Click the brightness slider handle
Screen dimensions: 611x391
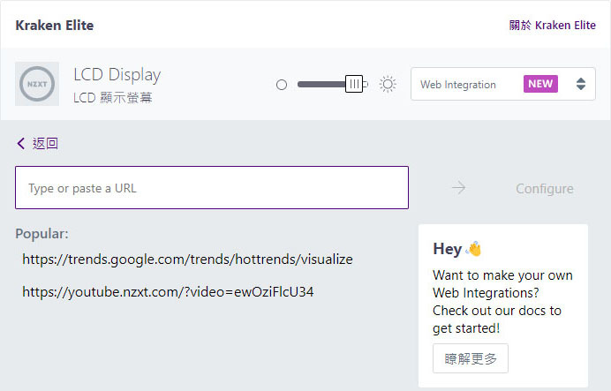[354, 84]
